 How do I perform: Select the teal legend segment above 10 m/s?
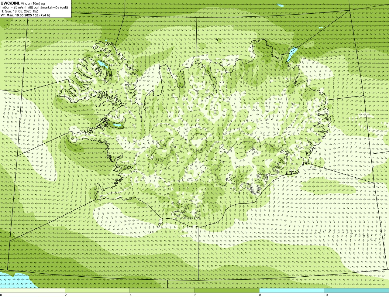pyautogui.click(x=356, y=291)
